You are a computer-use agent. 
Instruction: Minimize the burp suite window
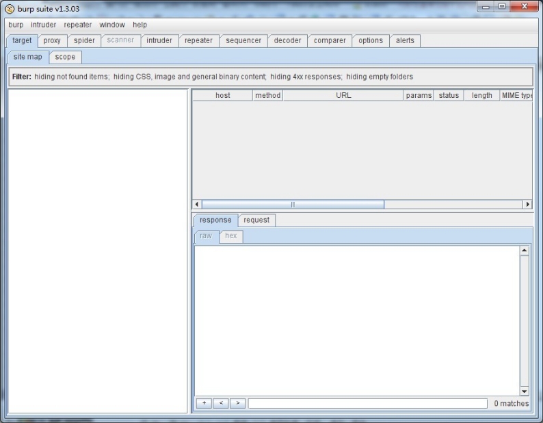[486, 7]
